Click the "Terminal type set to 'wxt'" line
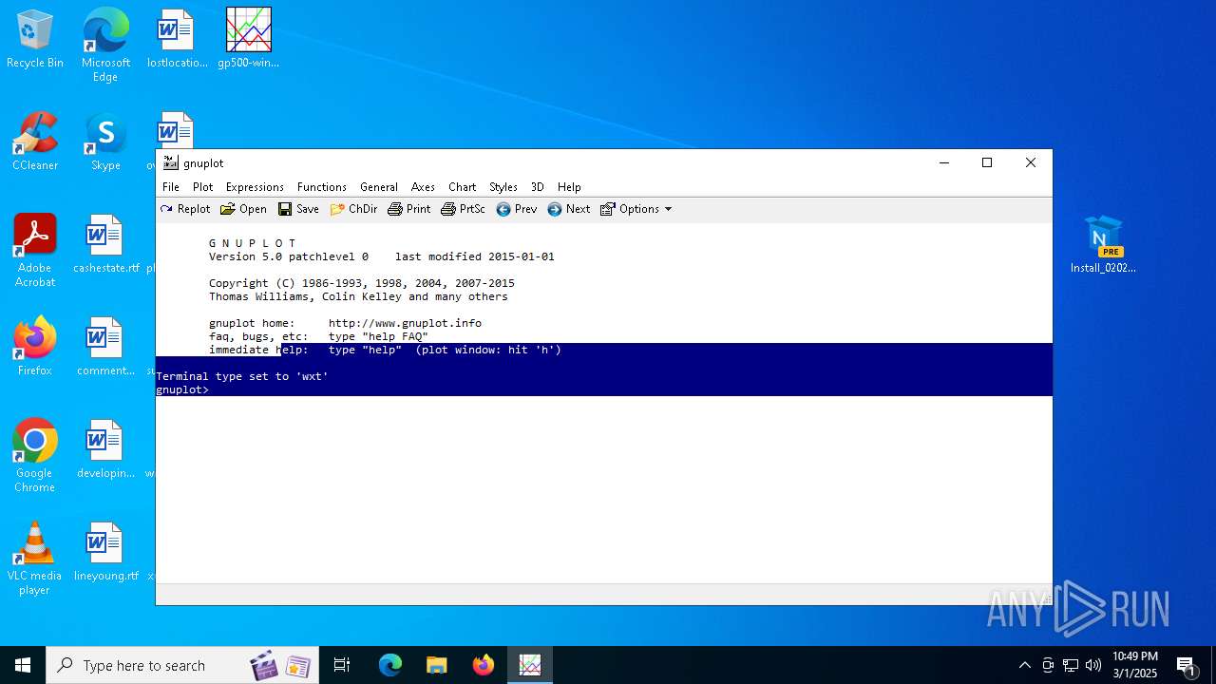The height and width of the screenshot is (684, 1216). [x=242, y=376]
